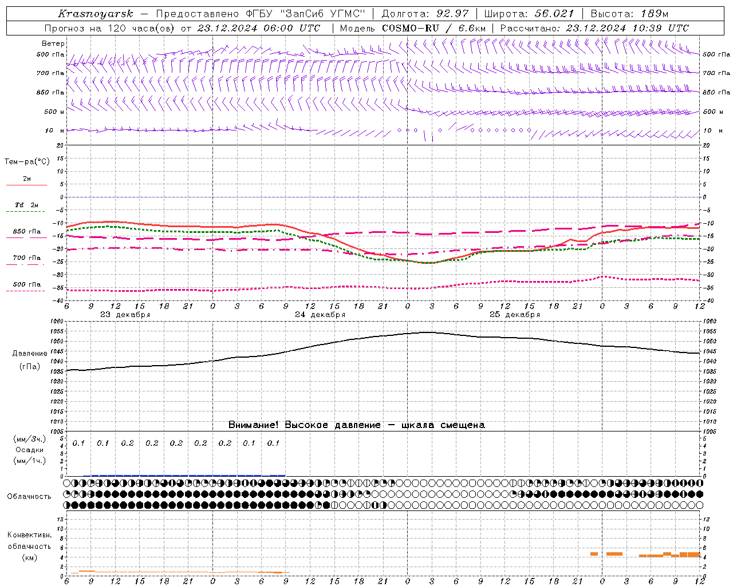Click 'Прогноз на 120 часа(ов)' forecast text
Image resolution: width=733 pixels, height=586 pixels.
[111, 28]
